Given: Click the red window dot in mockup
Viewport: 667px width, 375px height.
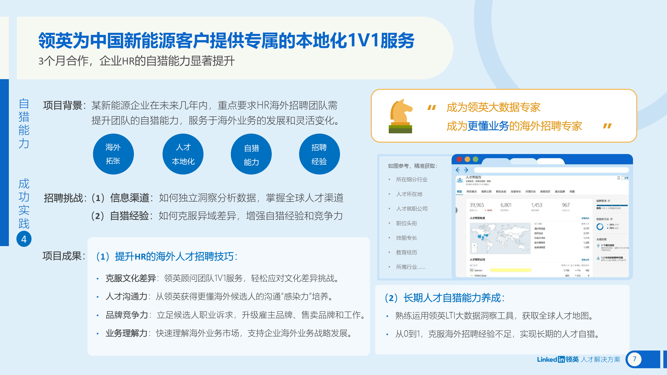Looking at the screenshot, I should point(459,159).
